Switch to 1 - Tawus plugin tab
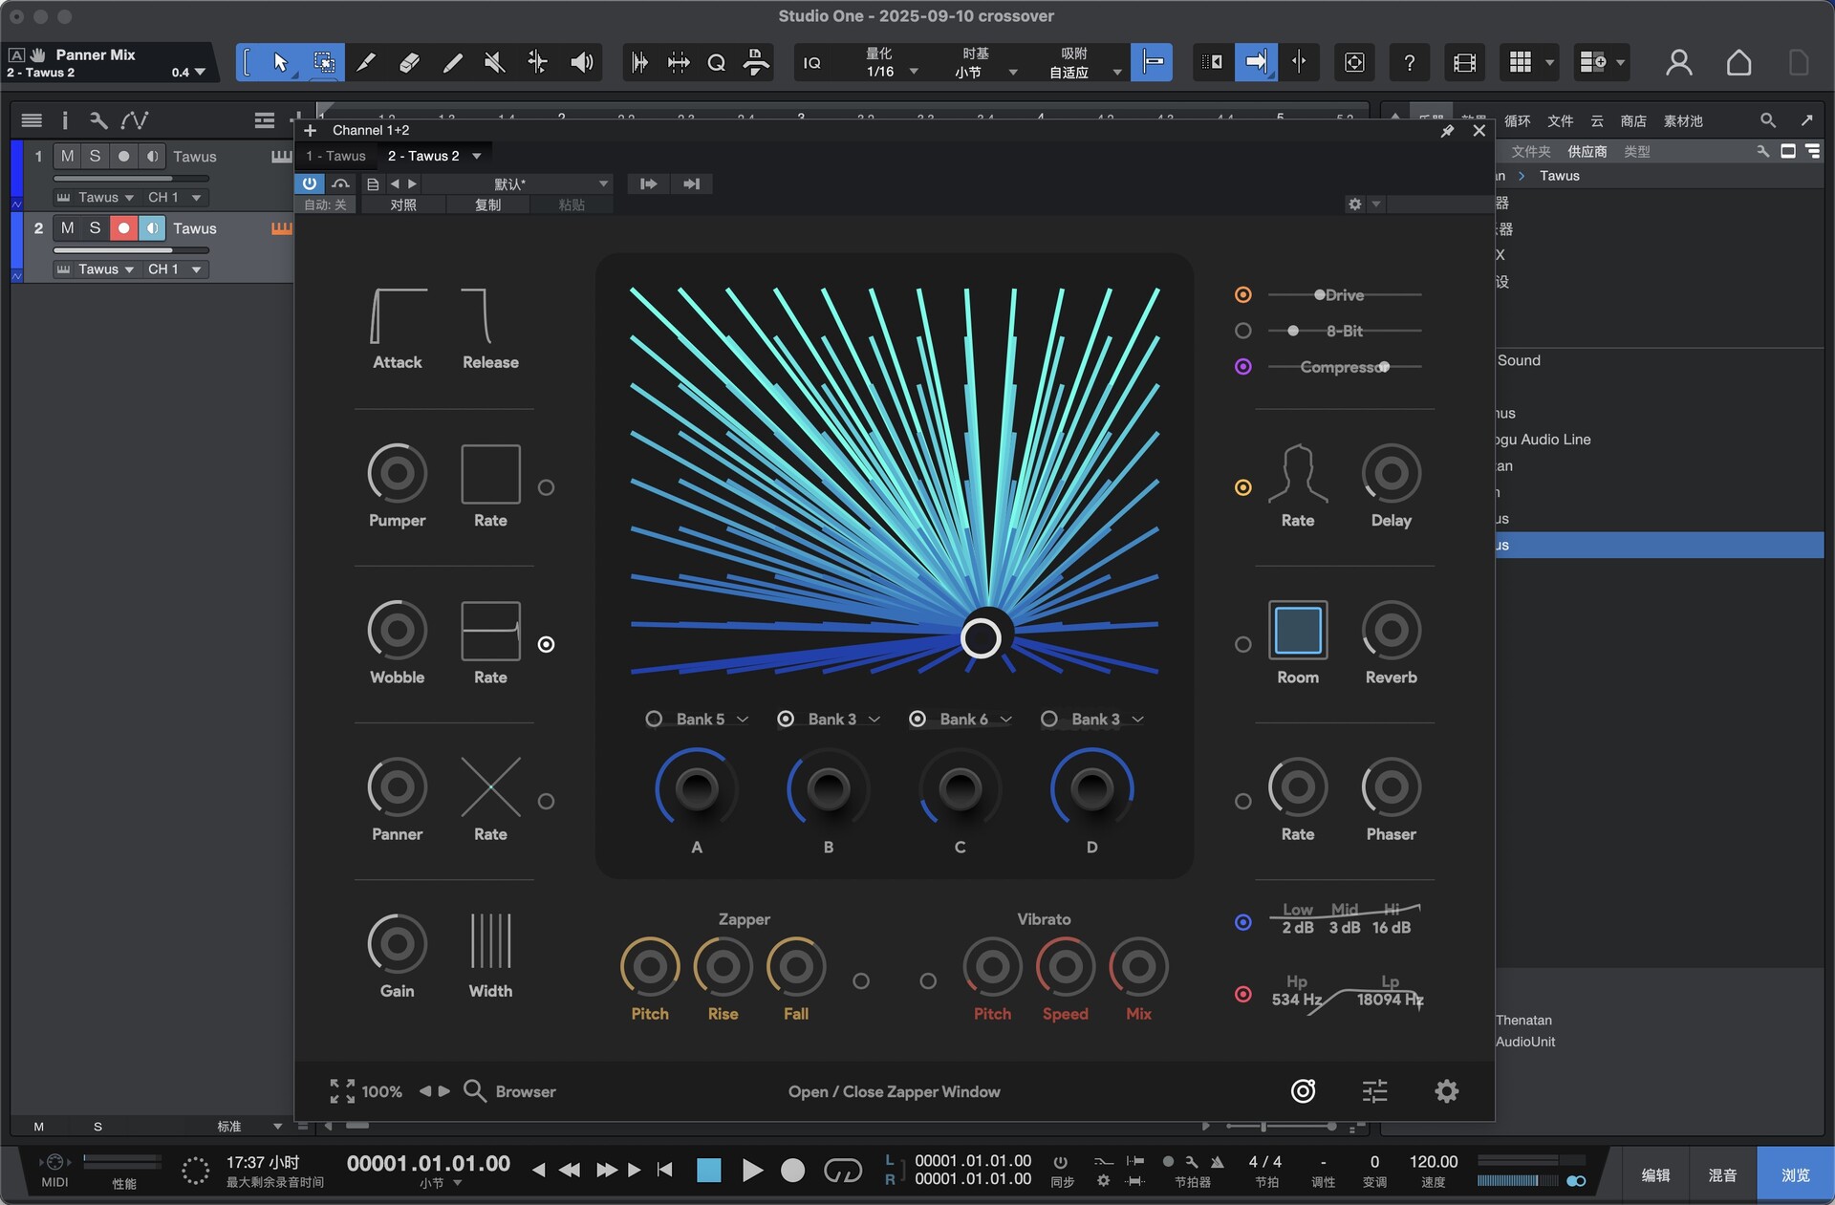This screenshot has width=1835, height=1205. tap(335, 156)
